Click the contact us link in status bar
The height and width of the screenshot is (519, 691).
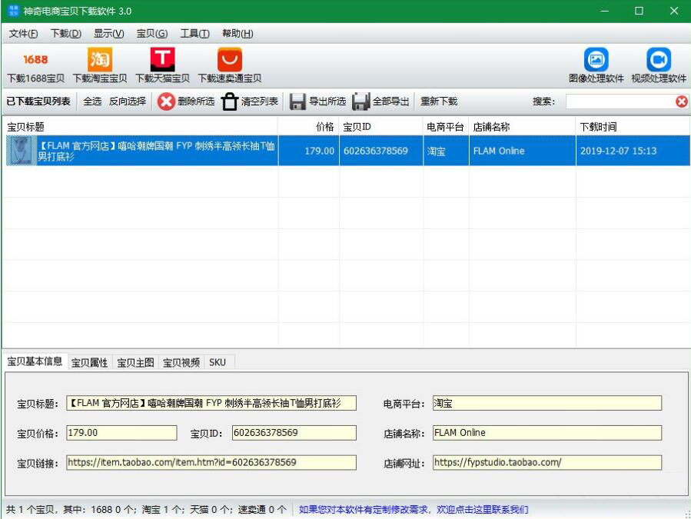tap(414, 510)
